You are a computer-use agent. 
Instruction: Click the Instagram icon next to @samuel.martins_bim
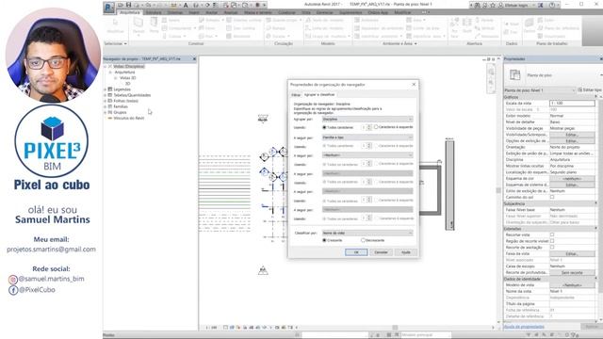pos(13,280)
